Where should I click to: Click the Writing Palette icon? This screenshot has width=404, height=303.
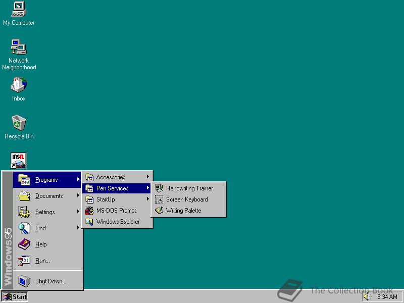(x=159, y=211)
